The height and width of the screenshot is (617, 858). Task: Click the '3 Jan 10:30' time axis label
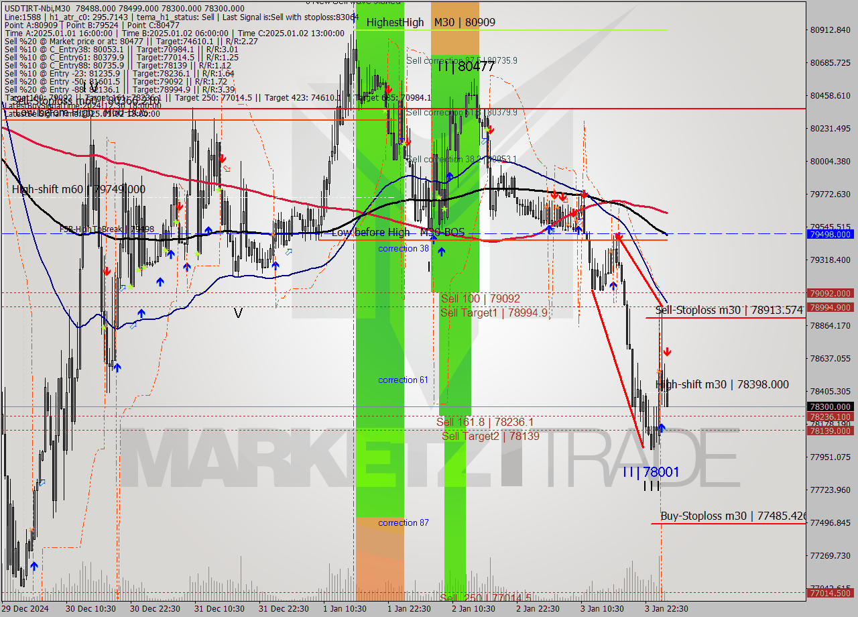click(x=602, y=609)
